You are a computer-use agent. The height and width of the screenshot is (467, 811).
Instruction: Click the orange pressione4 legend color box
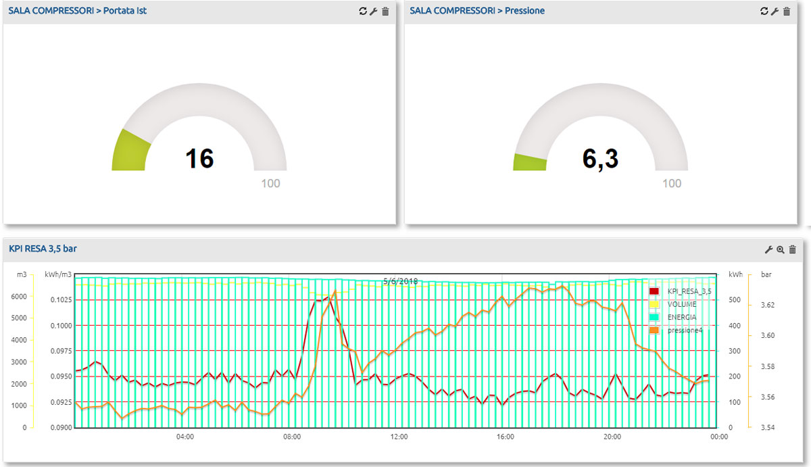pos(654,330)
